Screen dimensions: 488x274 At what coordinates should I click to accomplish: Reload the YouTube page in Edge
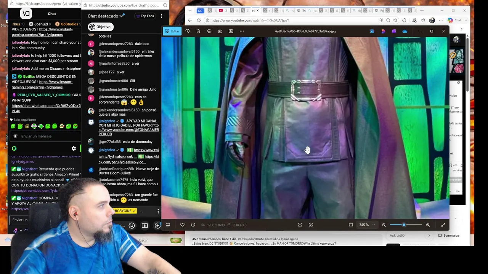pos(199,20)
